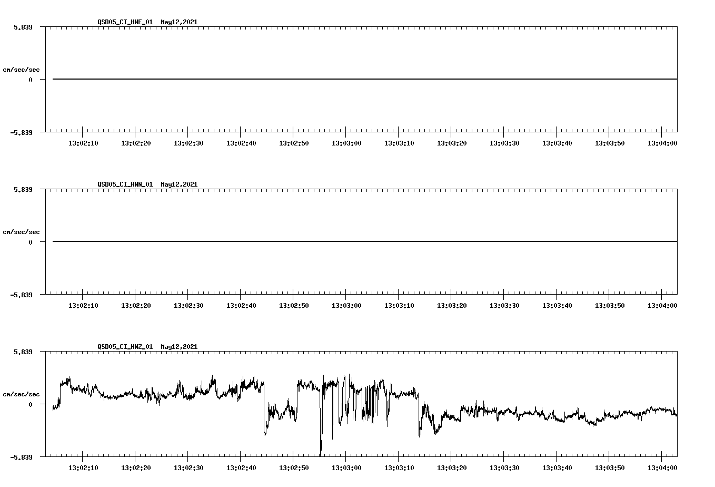
Task: Click the cm/sec/sec axis label on HNZ plot
Action: [x=22, y=393]
